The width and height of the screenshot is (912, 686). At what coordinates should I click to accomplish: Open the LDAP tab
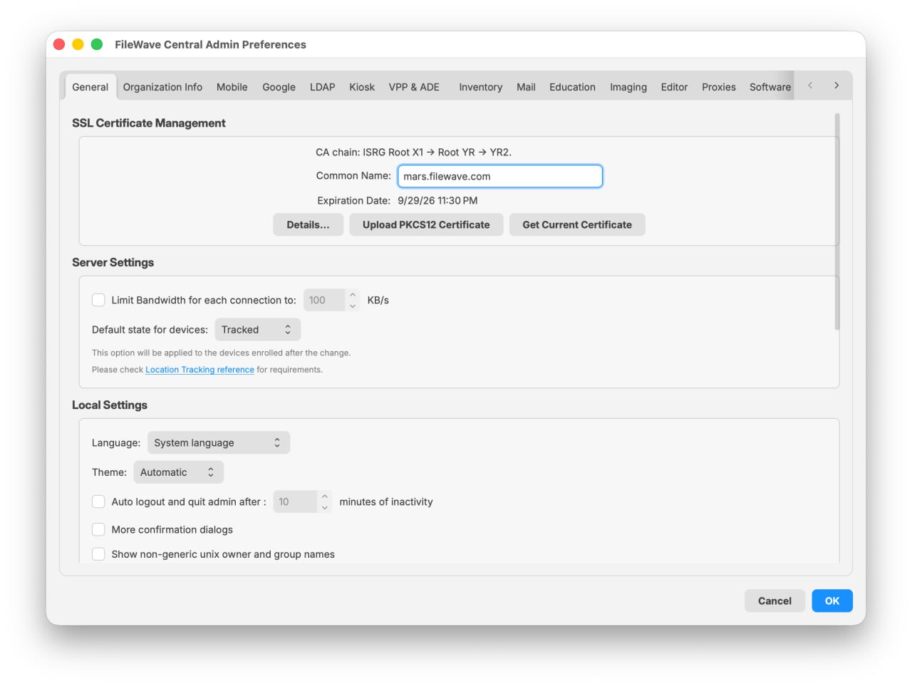[322, 87]
